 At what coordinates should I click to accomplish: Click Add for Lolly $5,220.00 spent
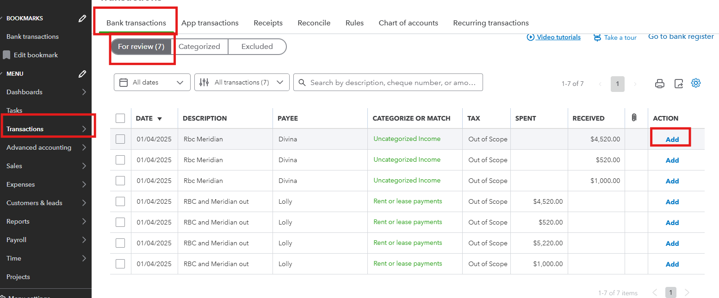pos(672,243)
